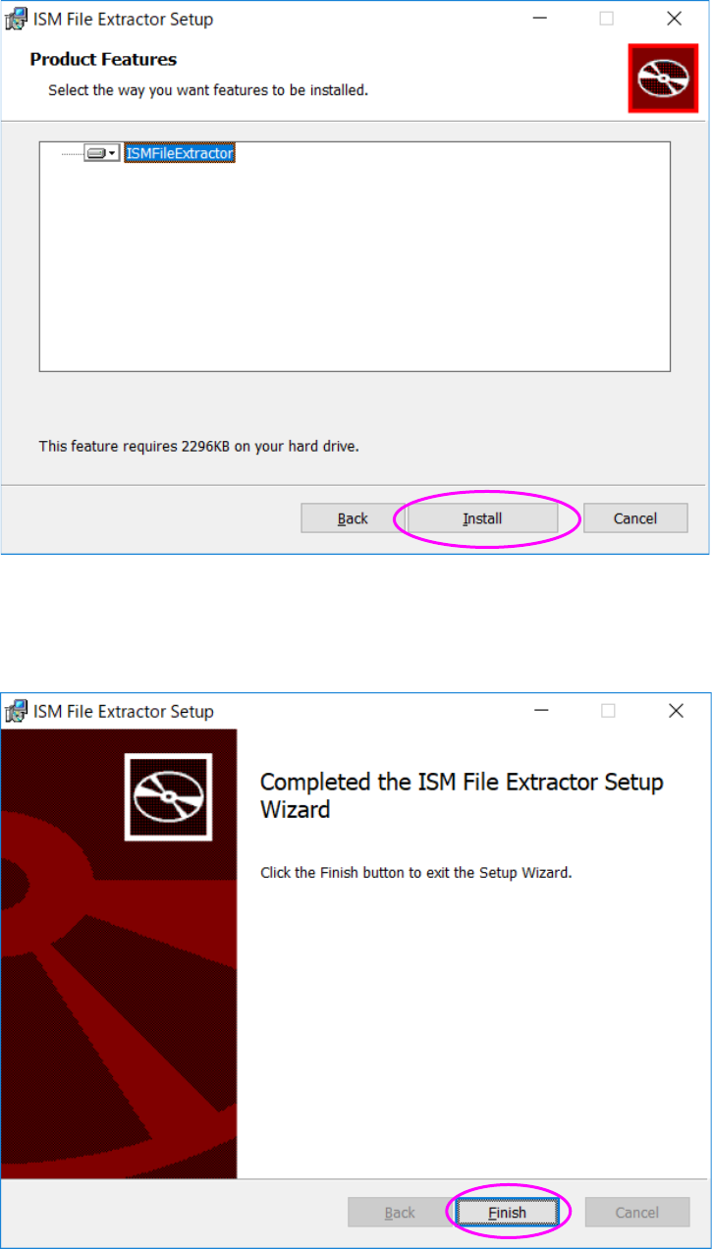Click the installer icon in the Completed wizard title bar
The height and width of the screenshot is (1249, 712).
17,711
